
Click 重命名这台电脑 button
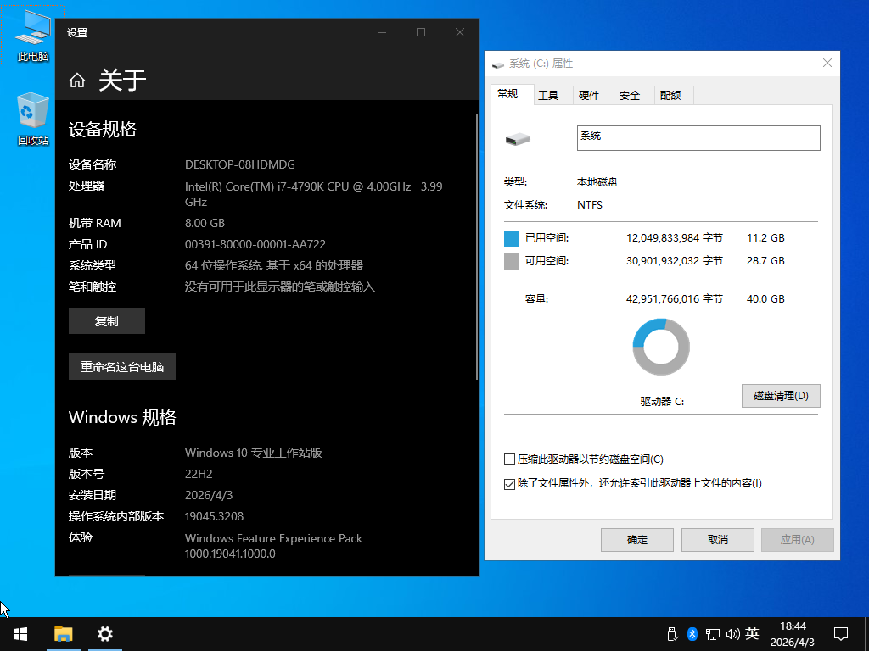point(122,366)
